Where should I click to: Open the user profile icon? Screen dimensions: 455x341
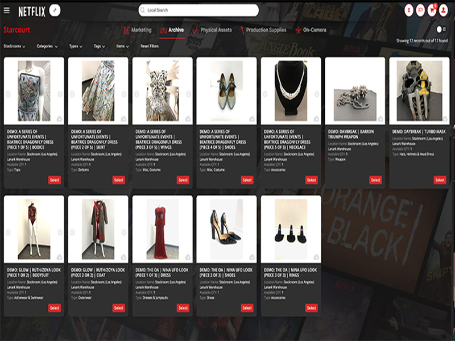(x=444, y=10)
